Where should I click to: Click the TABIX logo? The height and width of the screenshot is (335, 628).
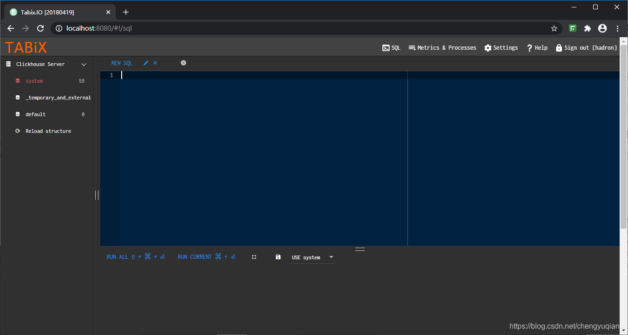[x=26, y=47]
